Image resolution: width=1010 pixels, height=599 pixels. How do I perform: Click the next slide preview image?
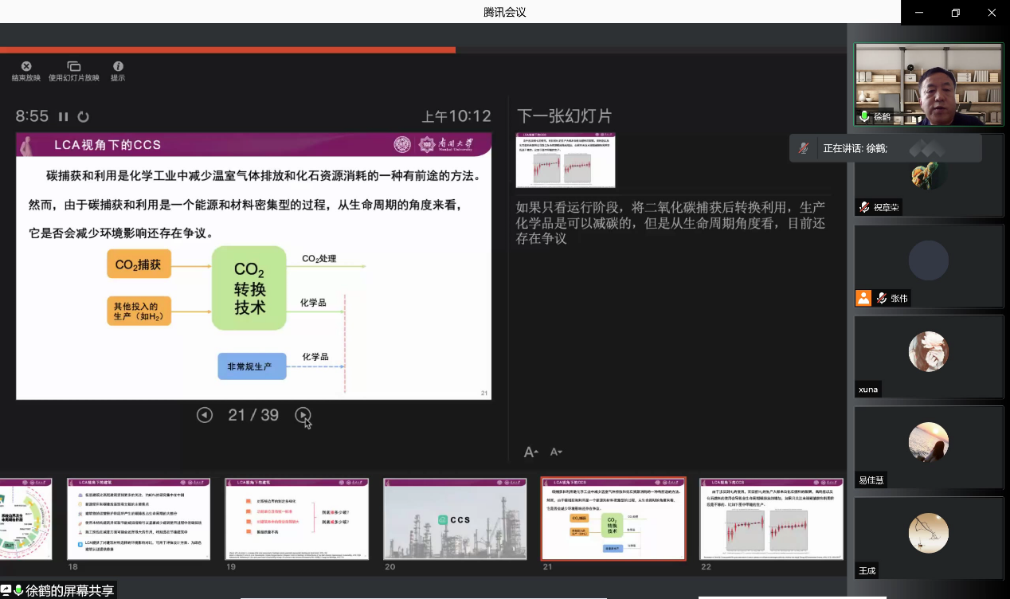pos(566,160)
